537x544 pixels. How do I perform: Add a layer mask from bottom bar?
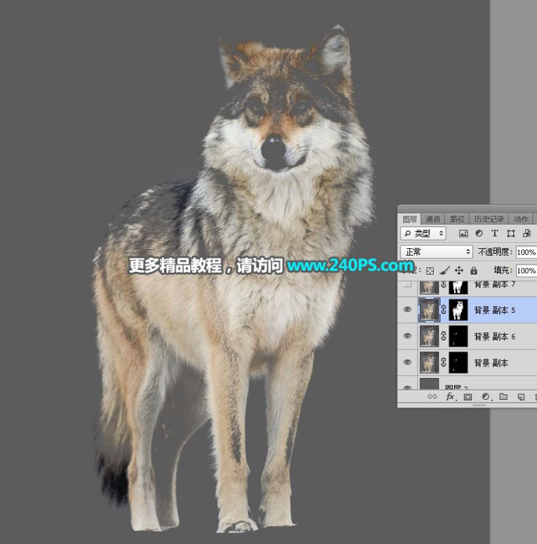[x=468, y=396]
